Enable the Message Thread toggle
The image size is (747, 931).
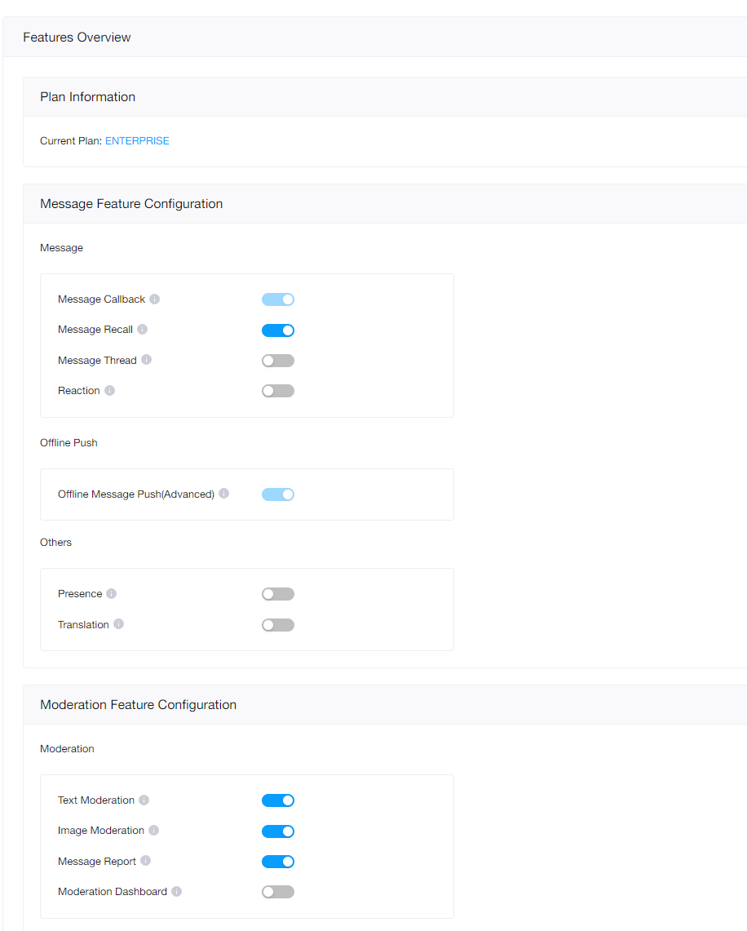coord(277,361)
